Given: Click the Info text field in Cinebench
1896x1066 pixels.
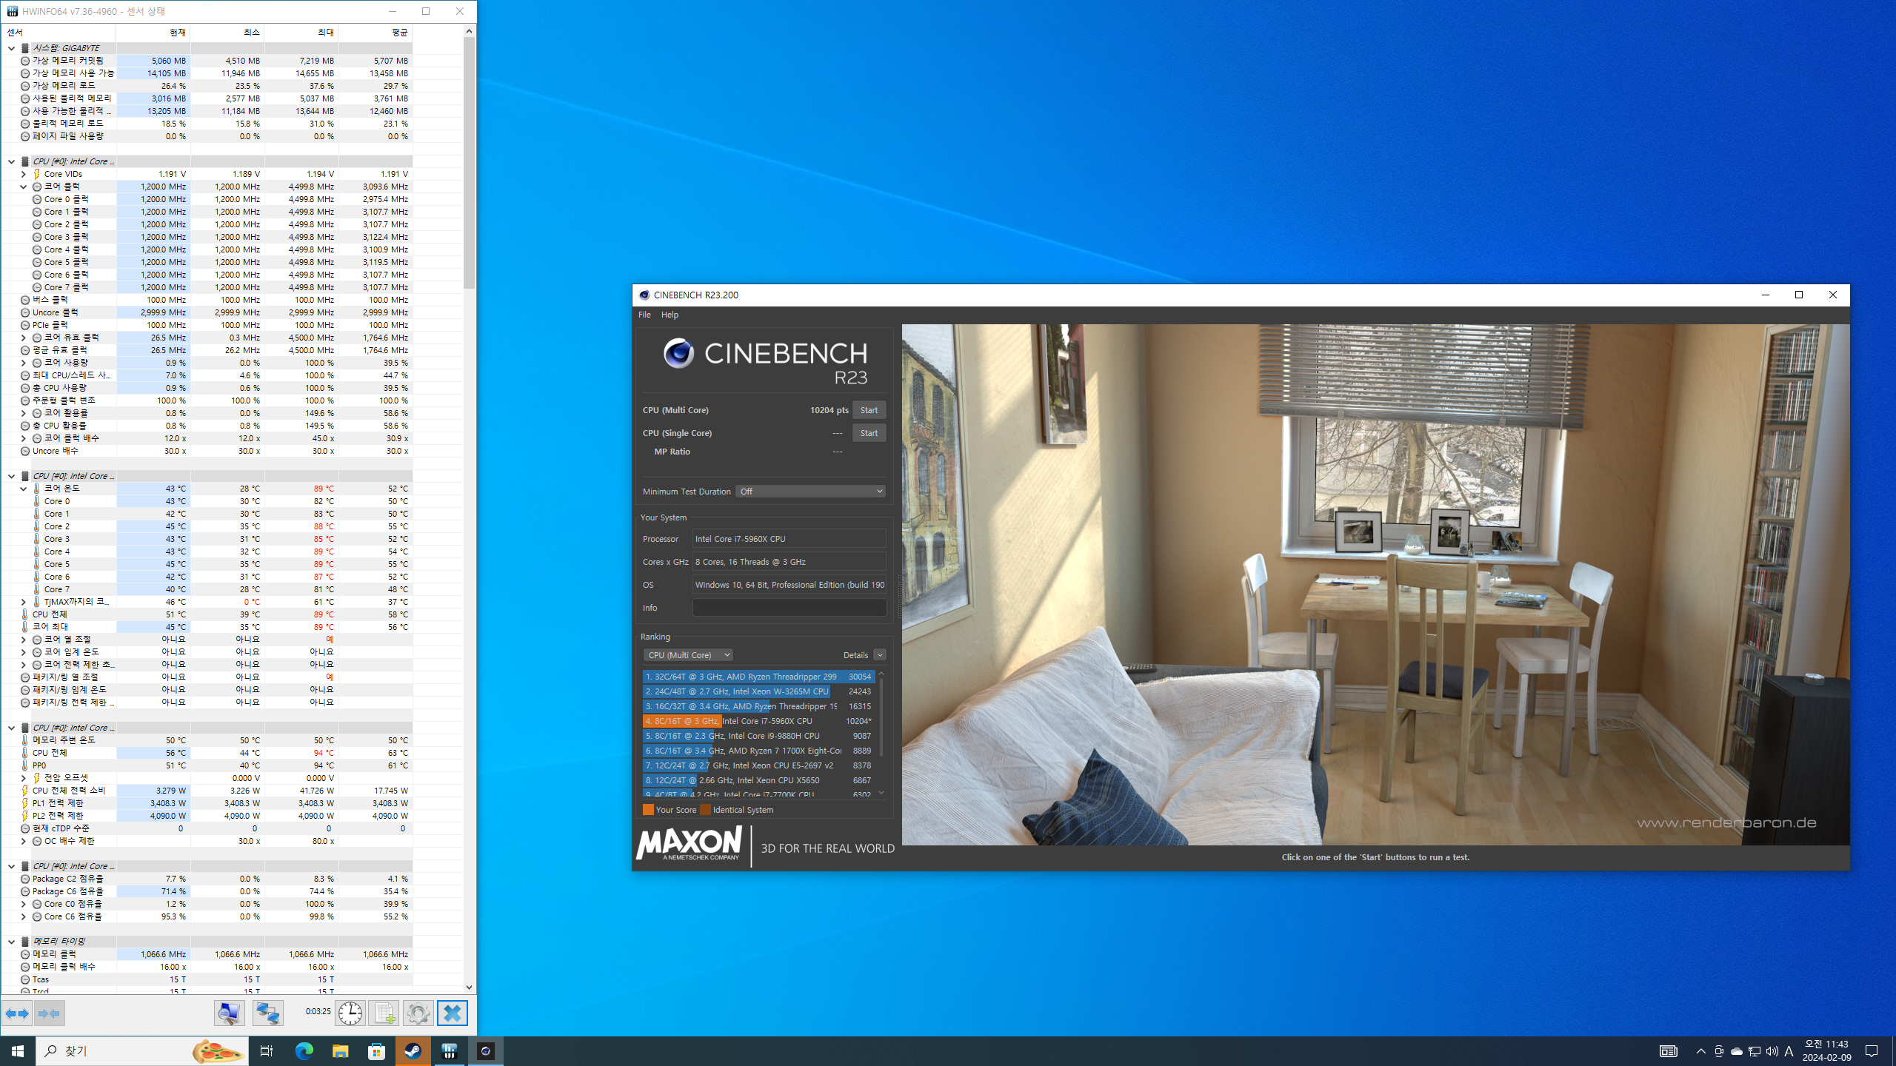Looking at the screenshot, I should (x=789, y=608).
